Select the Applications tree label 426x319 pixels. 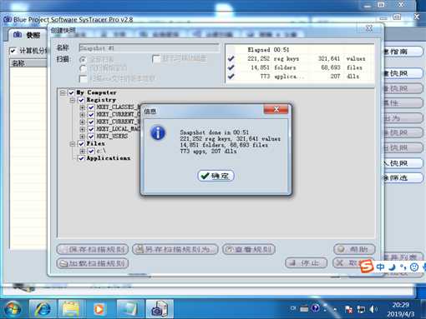[109, 158]
